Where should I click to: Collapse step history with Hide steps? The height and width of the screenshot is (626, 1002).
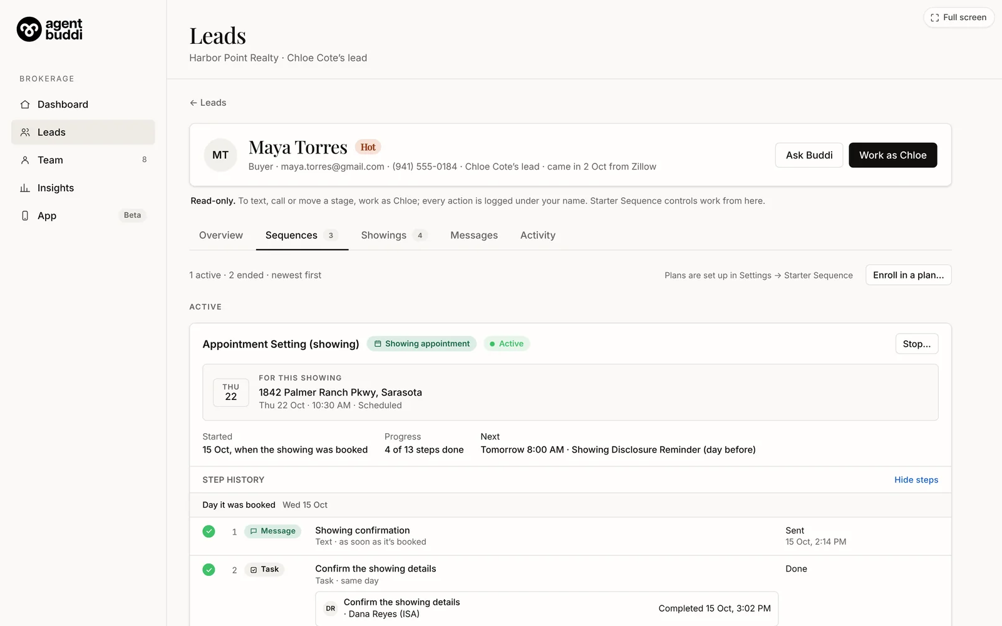pyautogui.click(x=916, y=480)
